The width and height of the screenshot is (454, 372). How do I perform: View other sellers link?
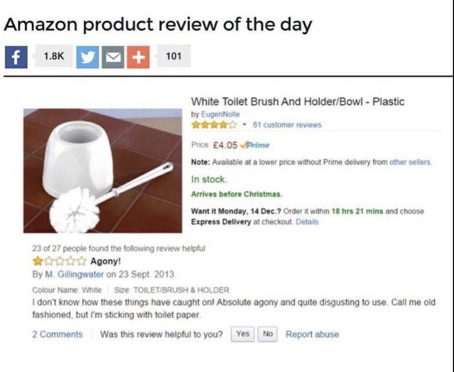click(409, 163)
